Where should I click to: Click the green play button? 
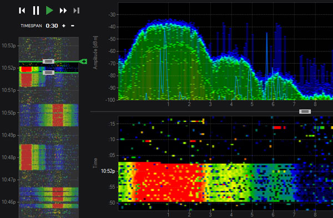click(x=49, y=11)
